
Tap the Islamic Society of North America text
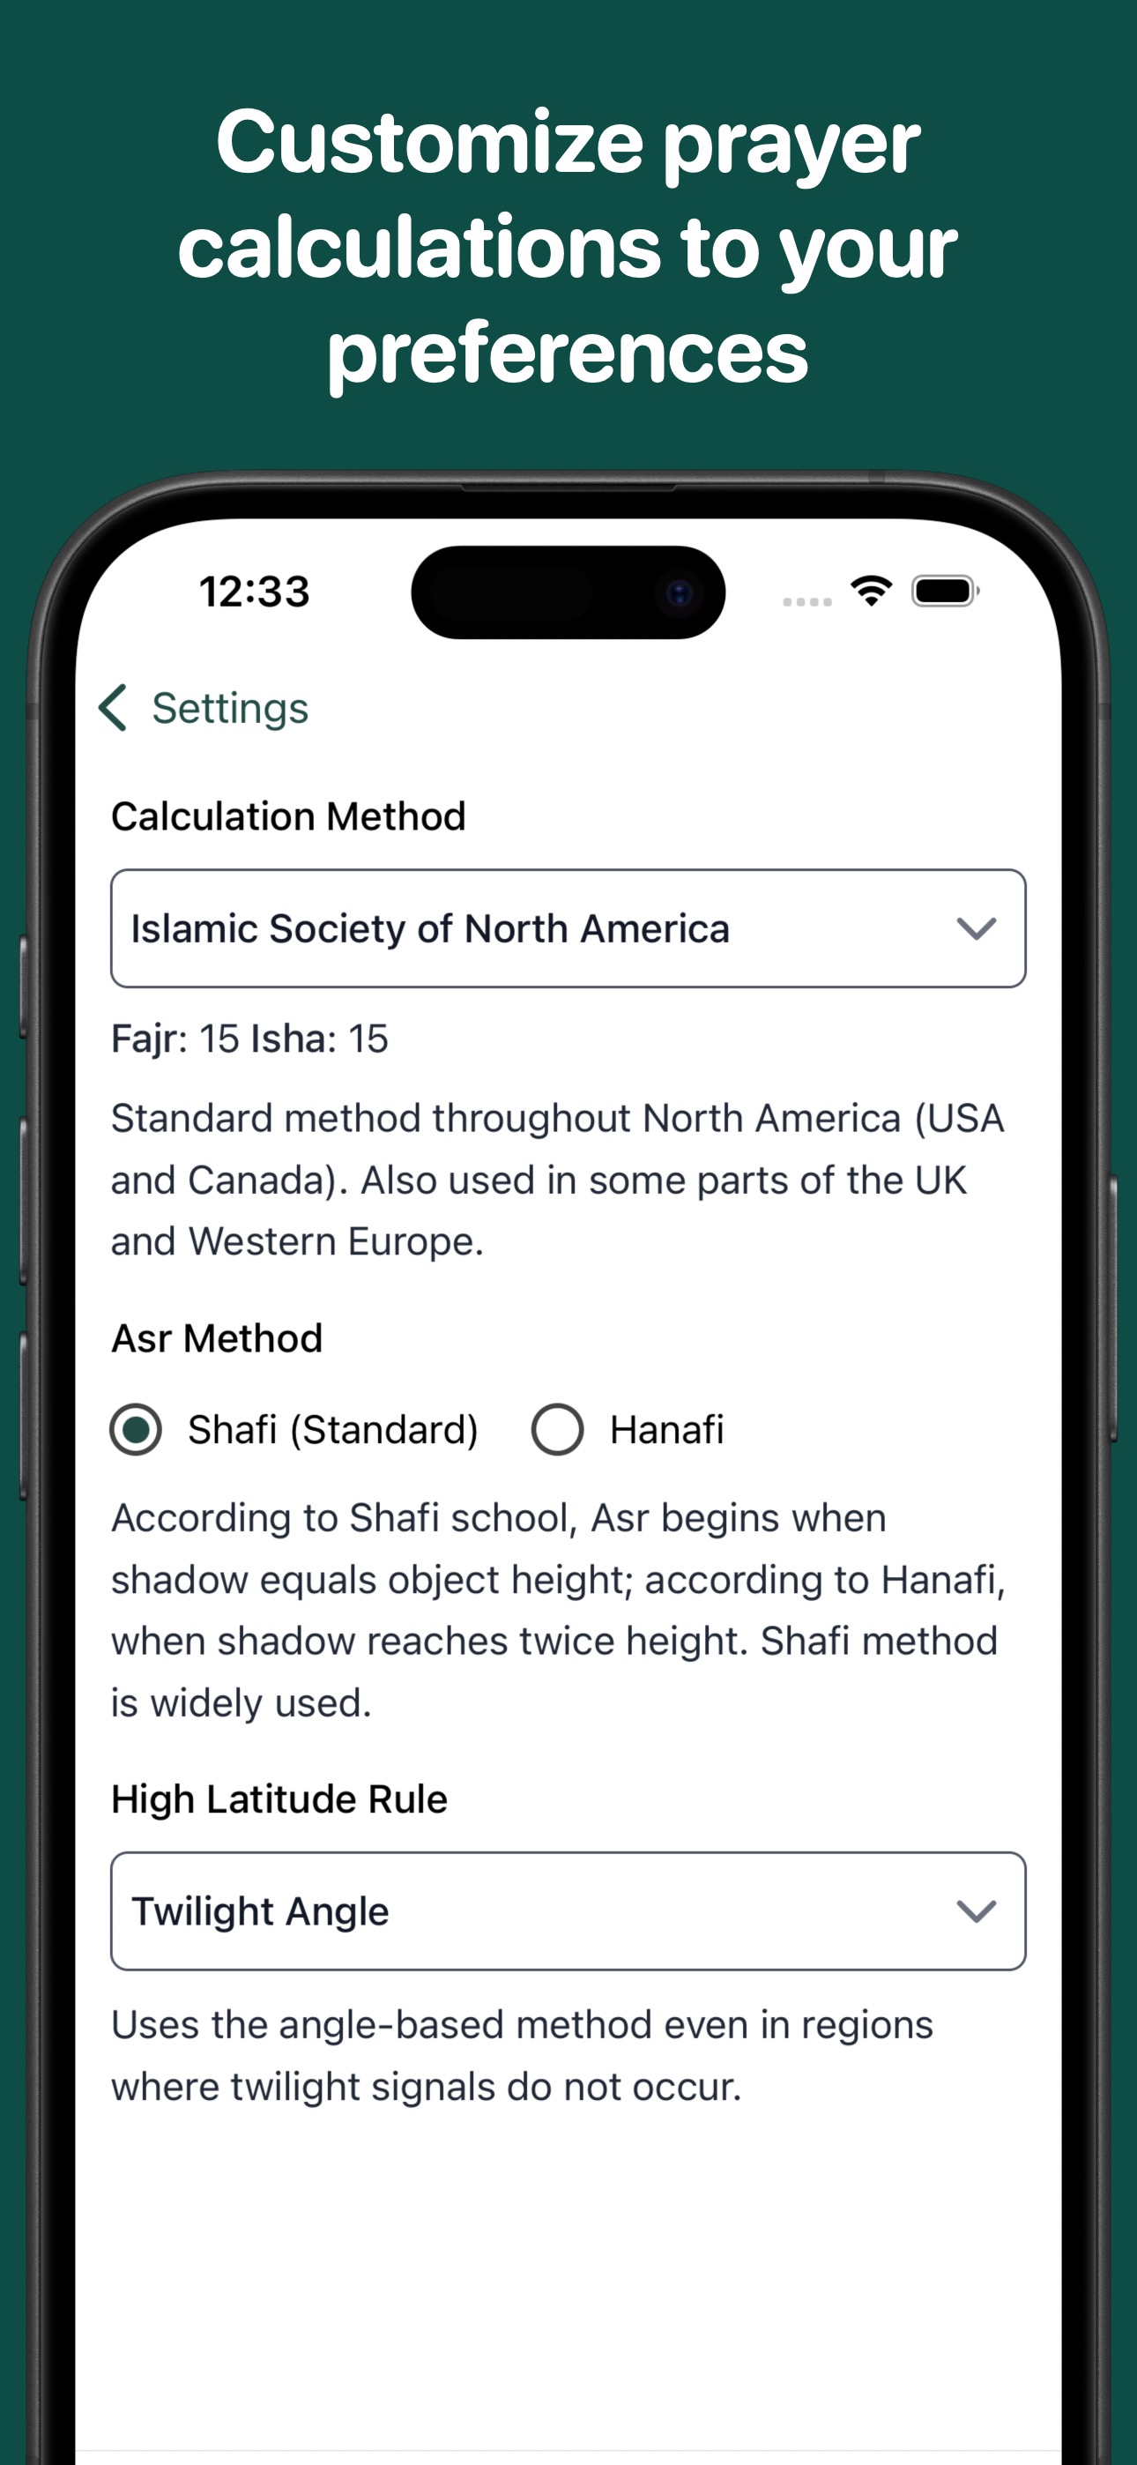coord(430,928)
